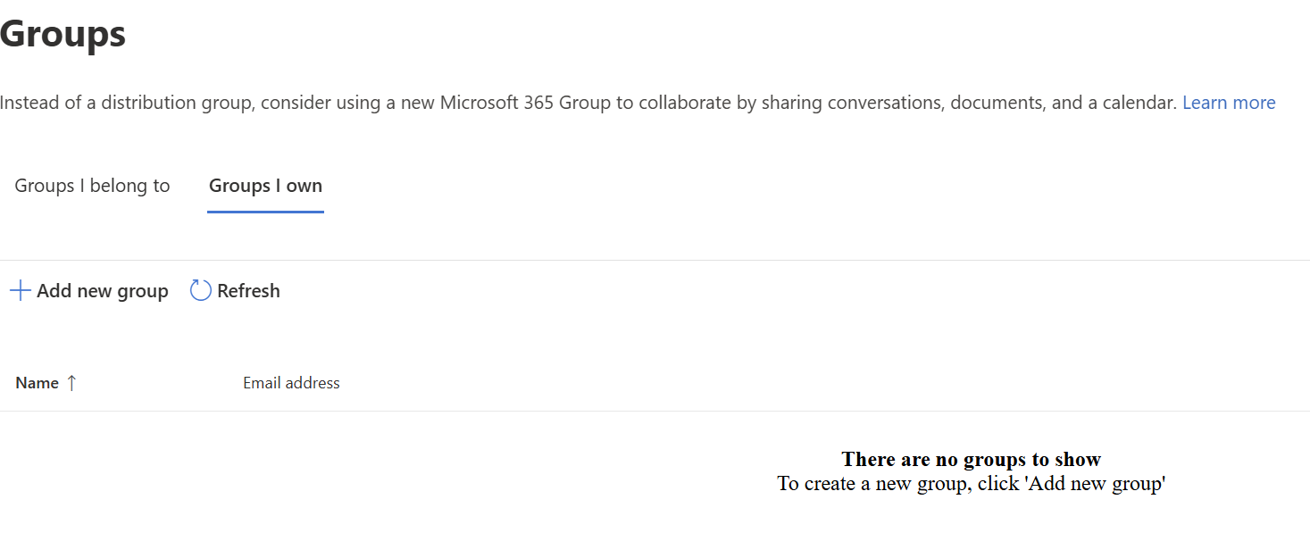
Task: Select the blue plus sign in the toolbar
Action: click(x=19, y=289)
